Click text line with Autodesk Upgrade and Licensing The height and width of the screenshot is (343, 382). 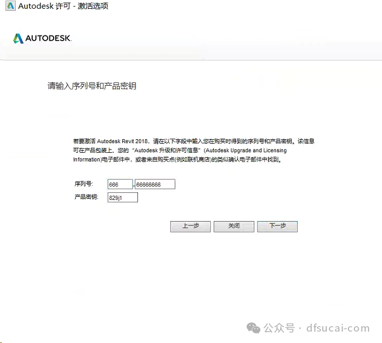[x=180, y=150]
